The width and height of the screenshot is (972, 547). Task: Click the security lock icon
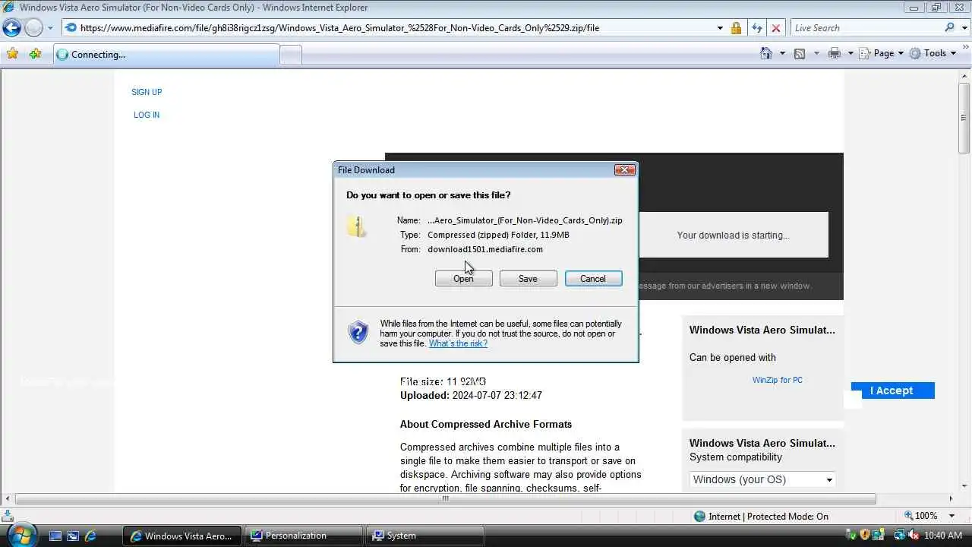tap(736, 28)
